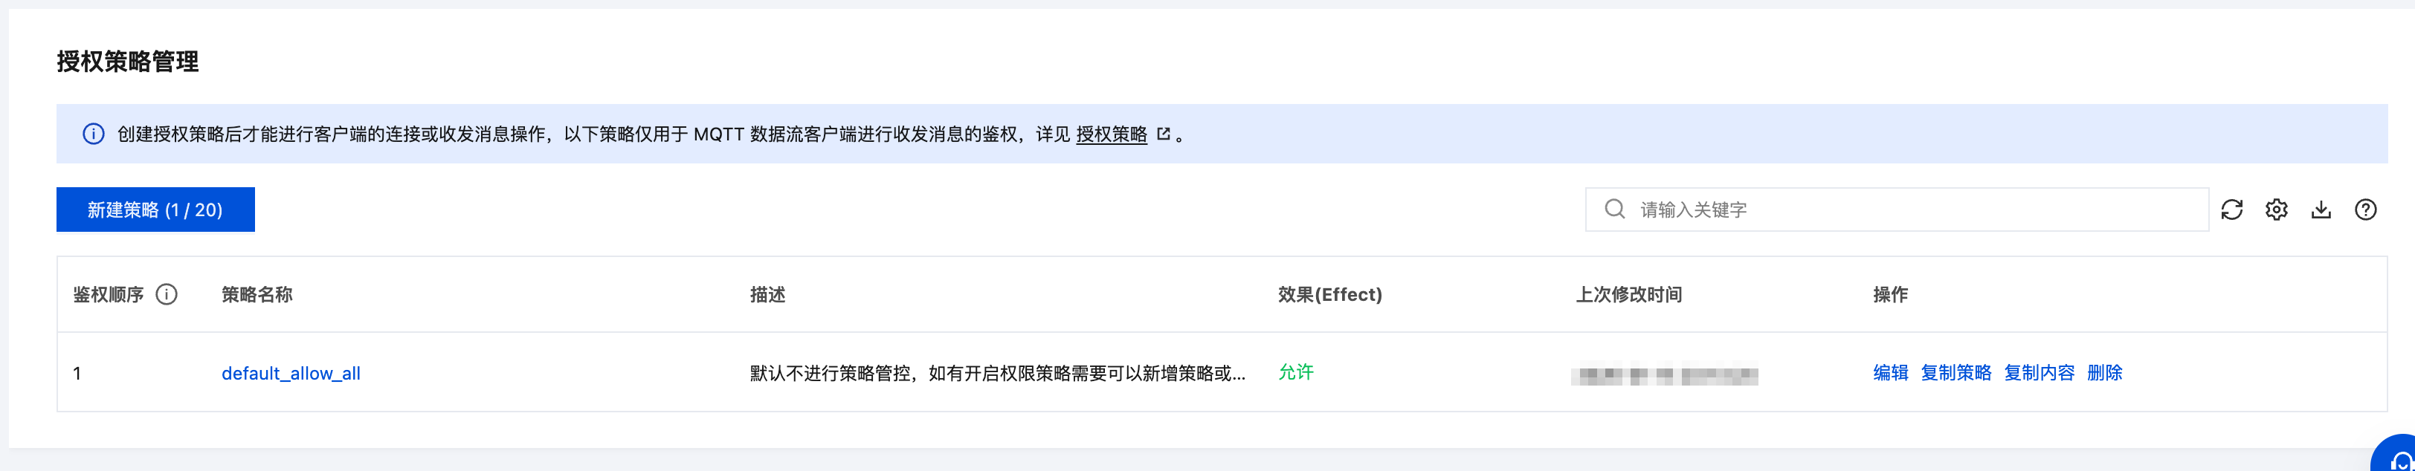The width and height of the screenshot is (2415, 471).
Task: Click the 上次修改时间 column header
Action: click(1628, 295)
